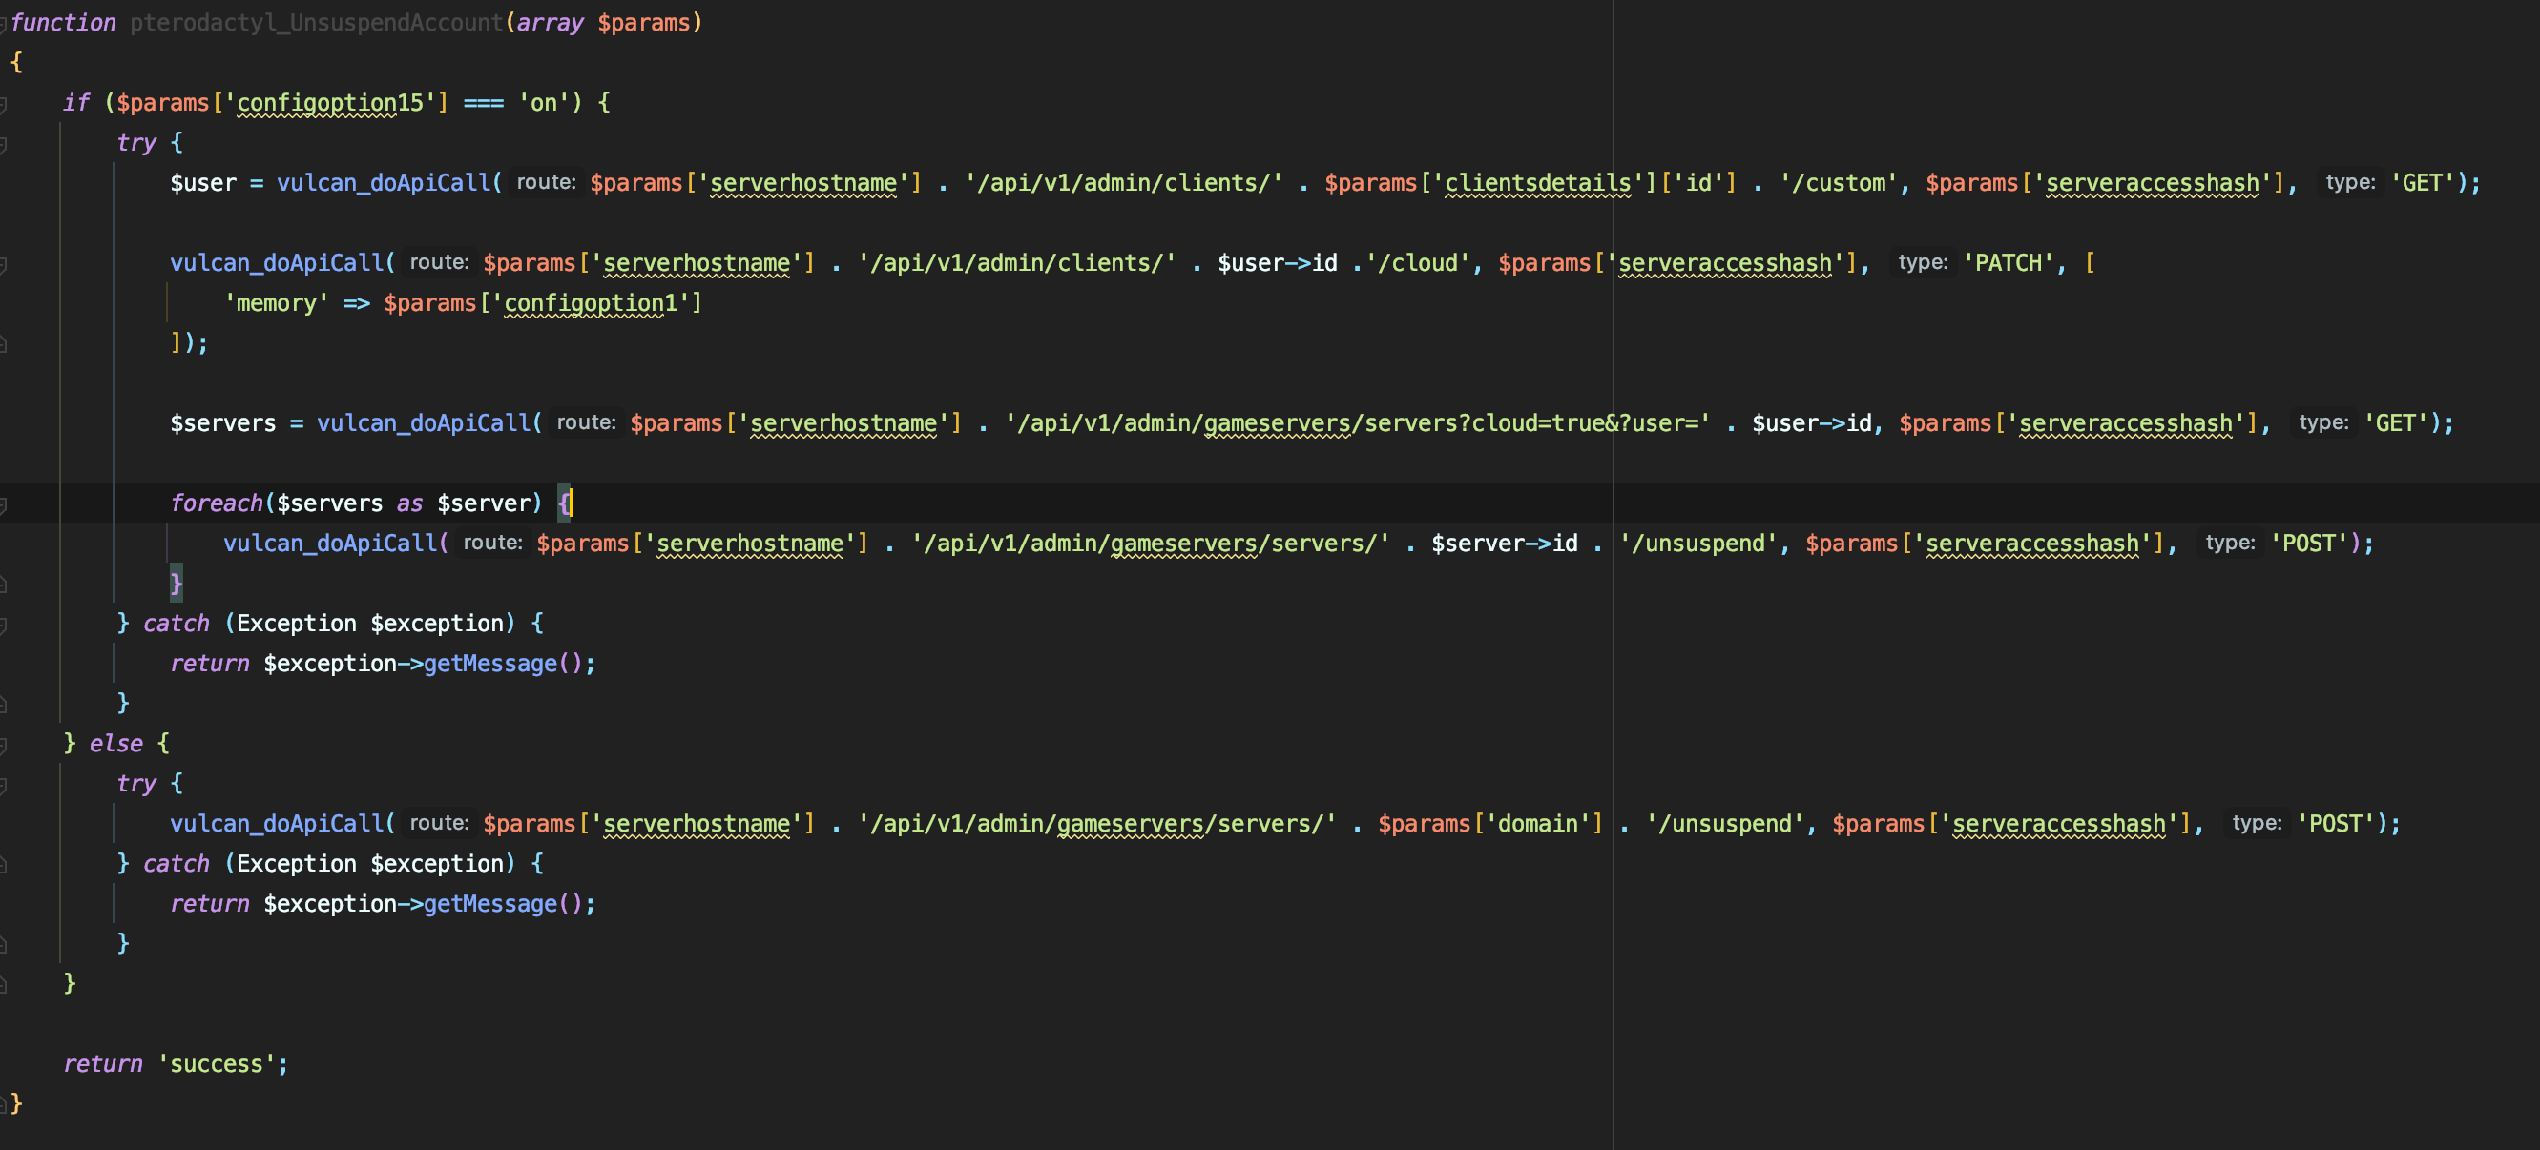Collapse the first try block in gutter
This screenshot has width=2540, height=1150.
[3, 143]
